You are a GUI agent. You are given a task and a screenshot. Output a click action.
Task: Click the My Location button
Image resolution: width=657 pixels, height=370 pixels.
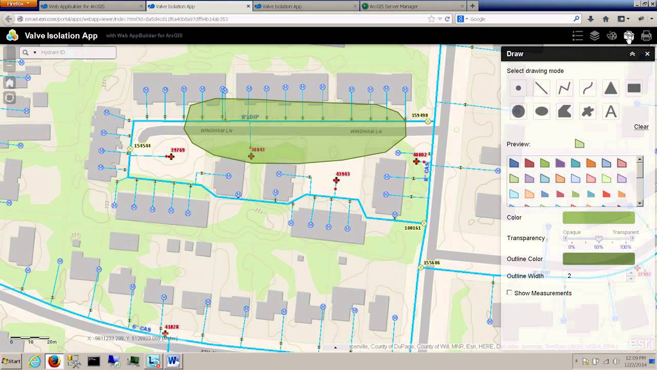[x=10, y=98]
